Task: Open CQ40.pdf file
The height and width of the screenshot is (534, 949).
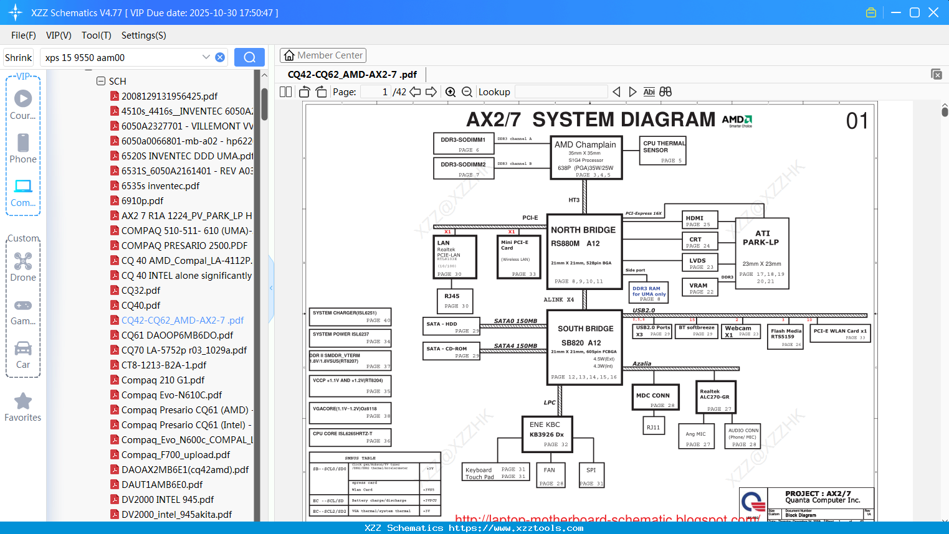Action: click(x=141, y=305)
